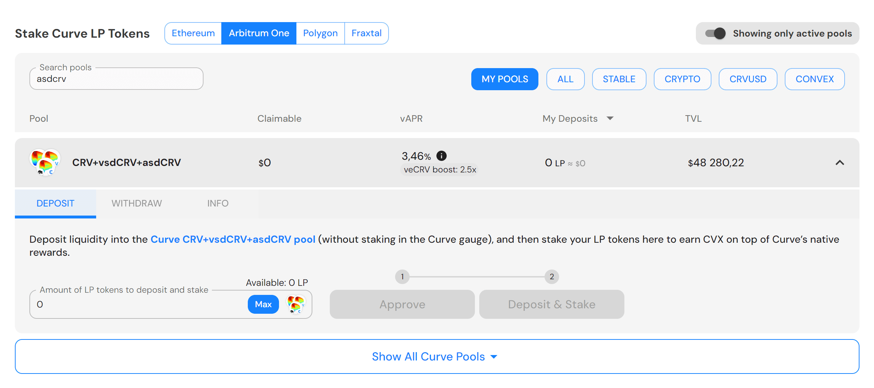Viewport: 874px width, 388px height.
Task: Click the $48 280,22 TVL value
Action: coord(716,163)
